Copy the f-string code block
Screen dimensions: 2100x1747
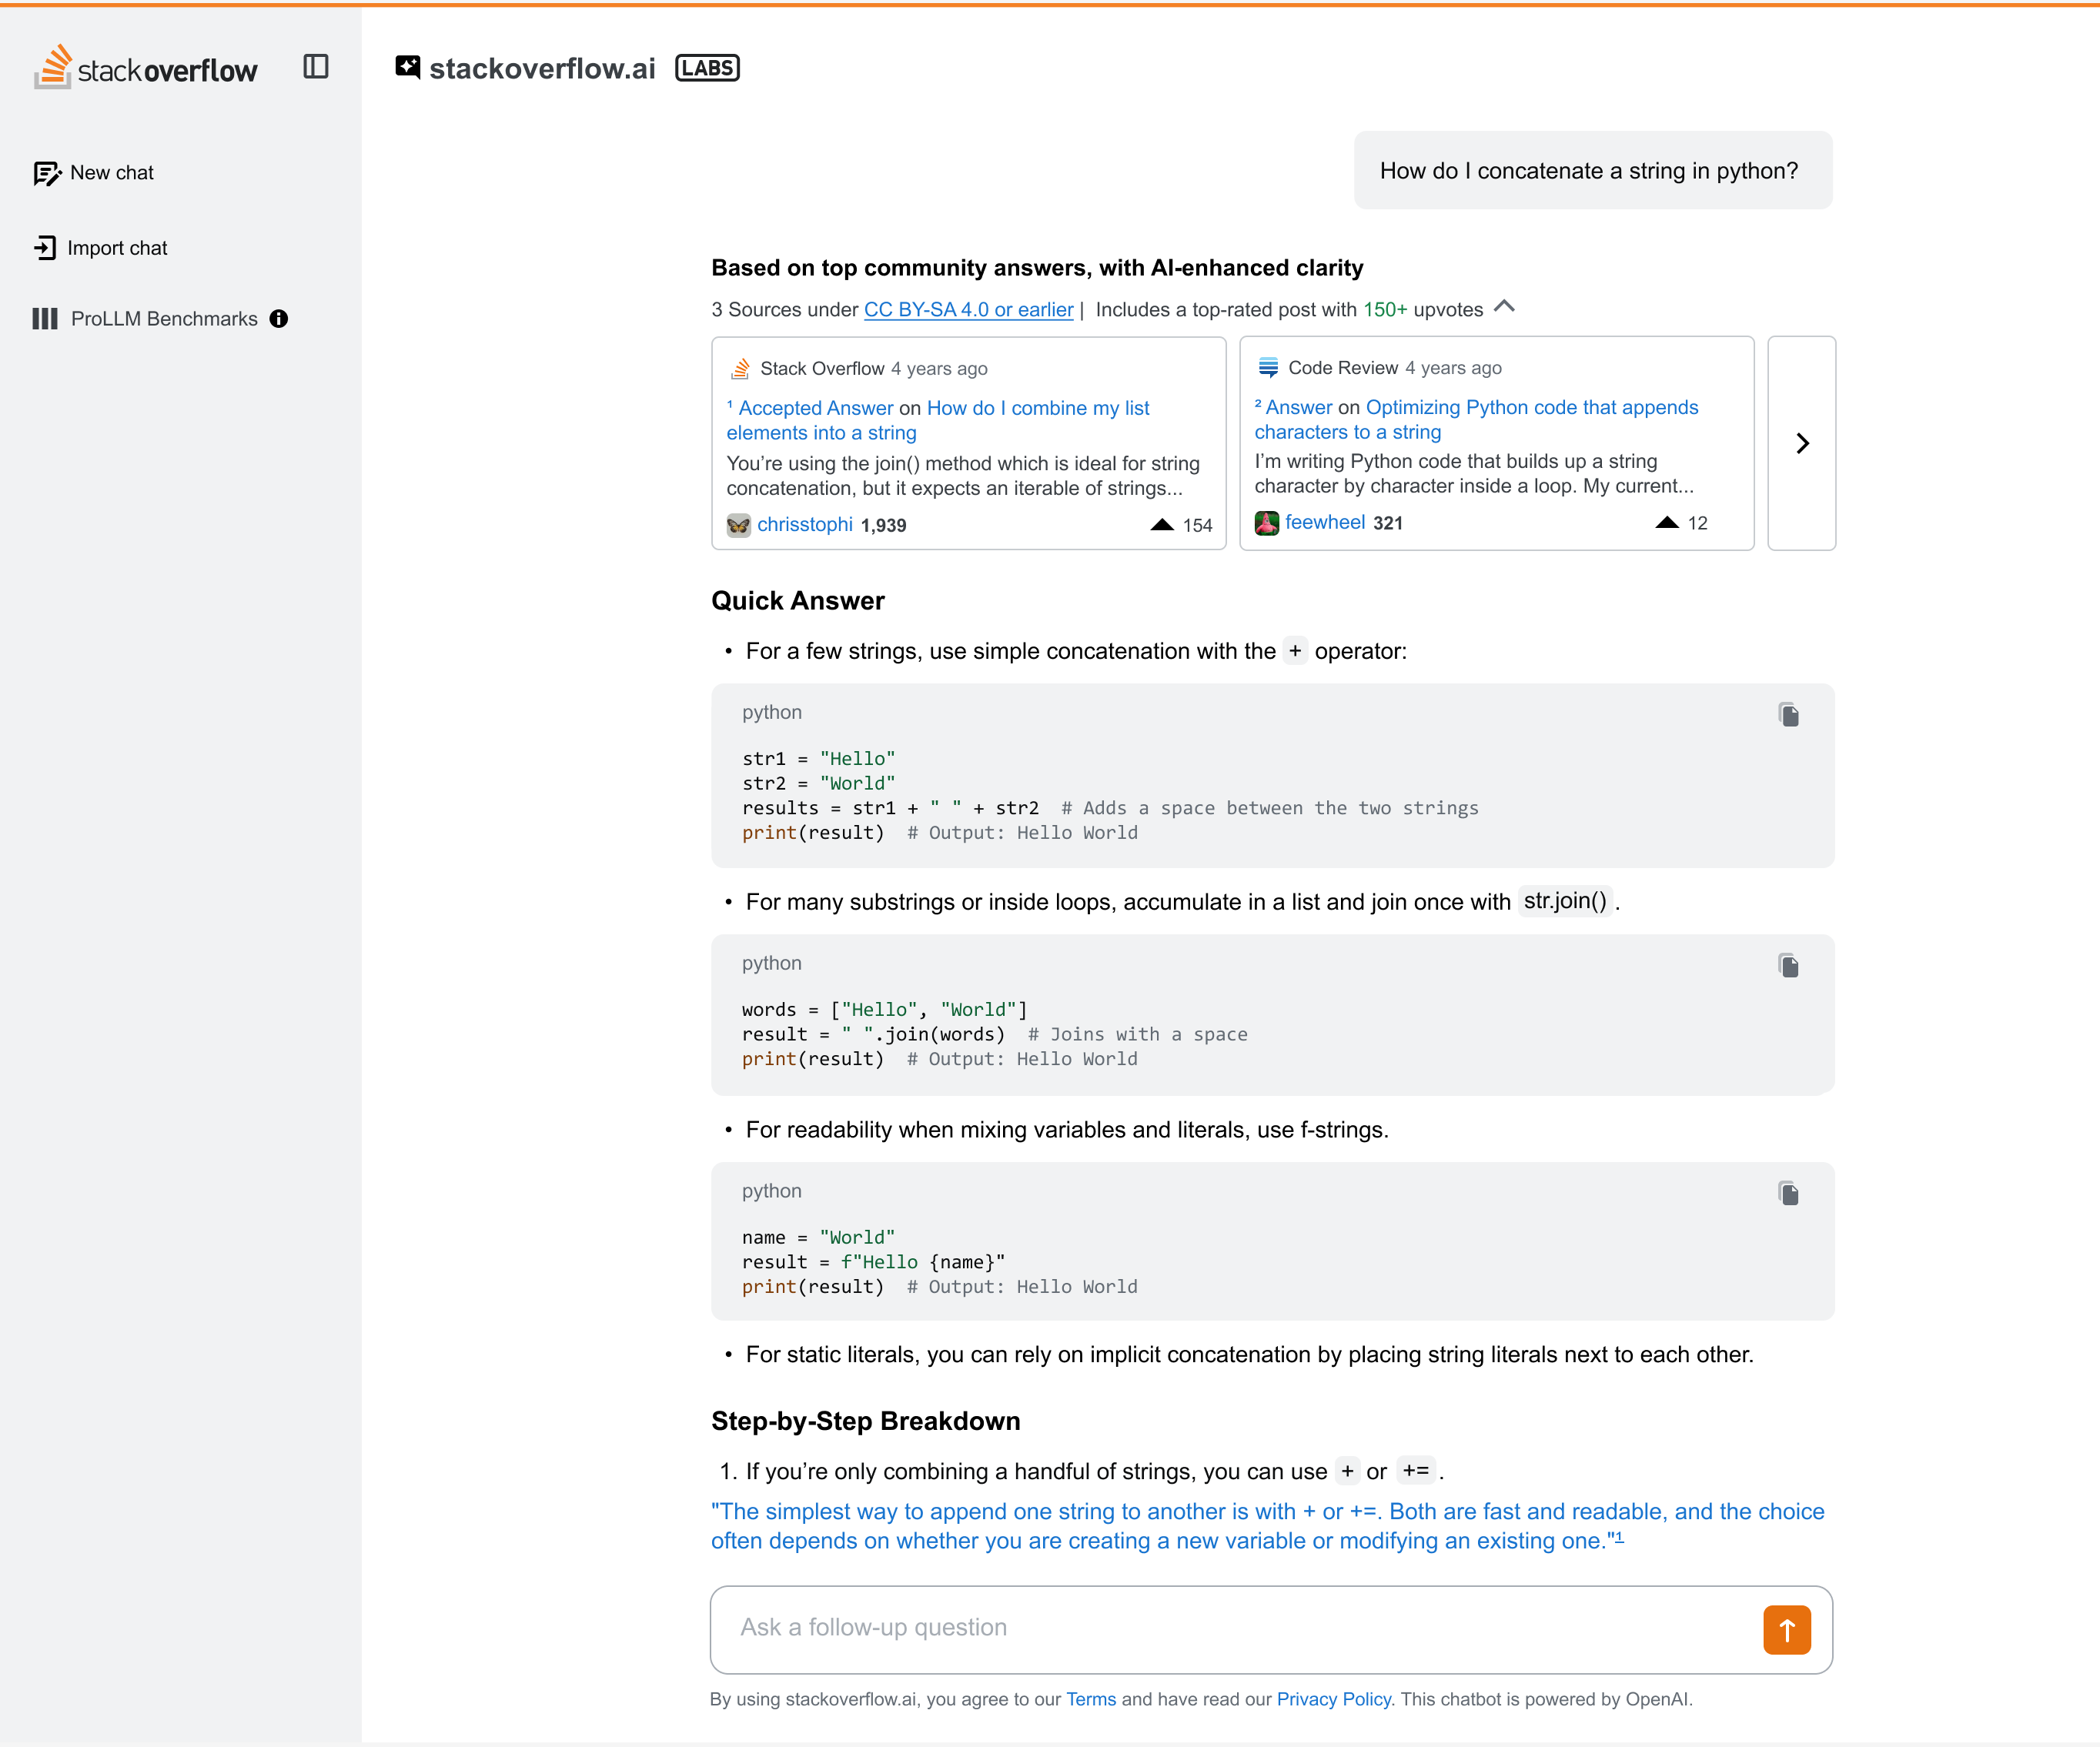point(1788,1193)
